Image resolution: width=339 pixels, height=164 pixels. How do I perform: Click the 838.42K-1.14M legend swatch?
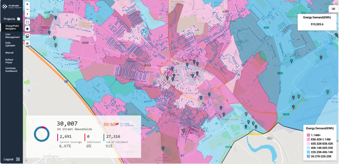pos(308,140)
